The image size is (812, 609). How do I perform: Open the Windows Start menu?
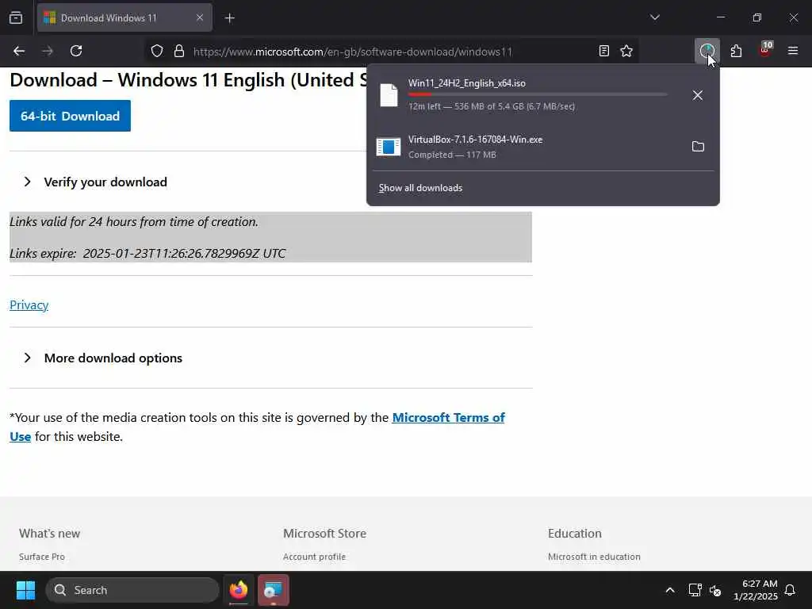coord(25,590)
